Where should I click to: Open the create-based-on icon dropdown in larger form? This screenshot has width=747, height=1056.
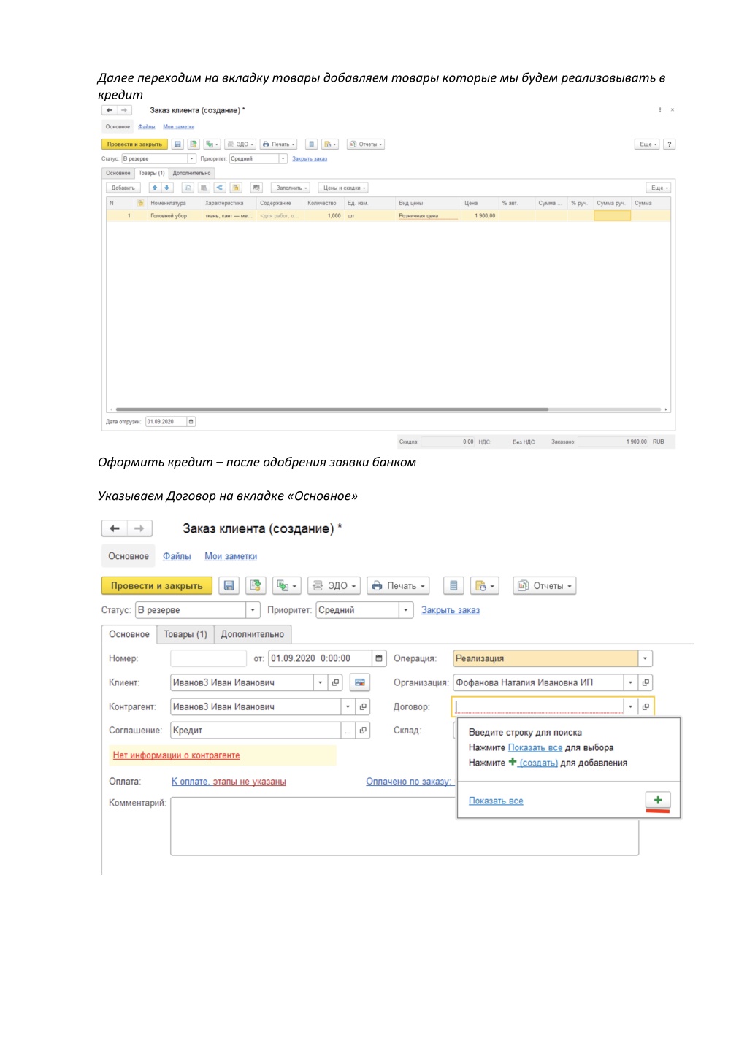click(x=287, y=585)
